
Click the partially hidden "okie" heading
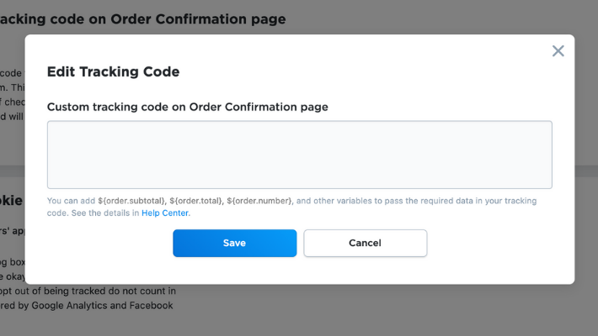(x=10, y=202)
